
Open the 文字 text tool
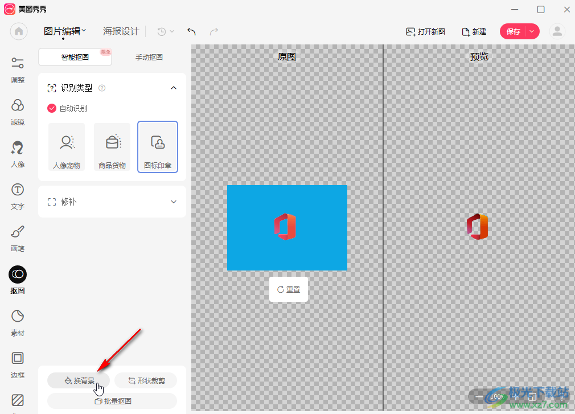point(18,196)
